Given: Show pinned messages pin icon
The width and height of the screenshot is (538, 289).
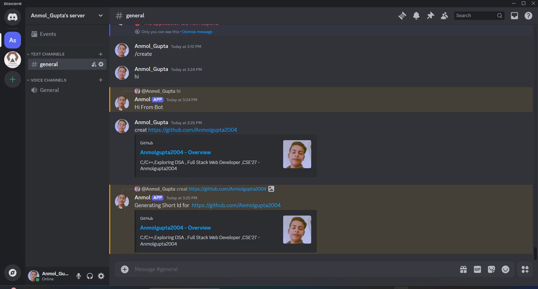Looking at the screenshot, I should (x=430, y=16).
